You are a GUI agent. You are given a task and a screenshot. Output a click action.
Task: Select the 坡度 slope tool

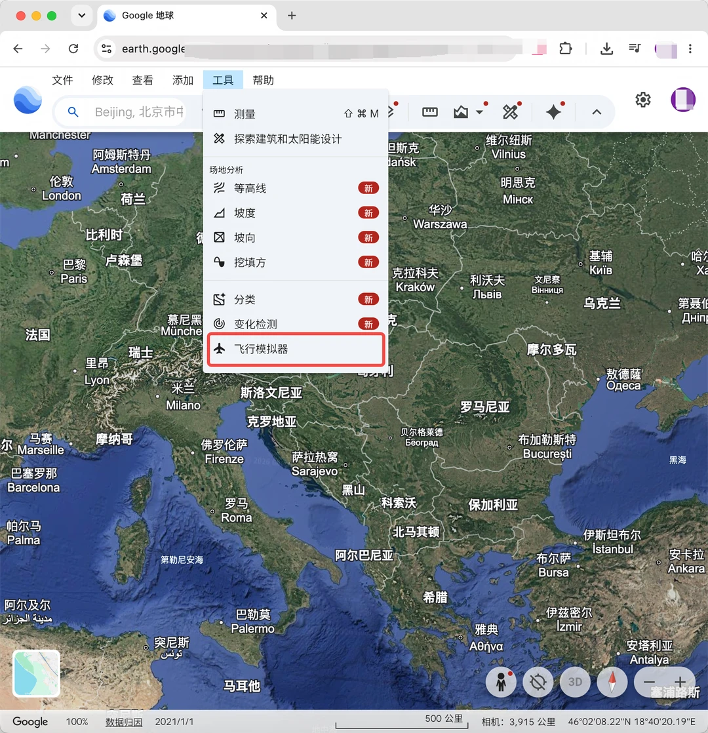point(296,212)
